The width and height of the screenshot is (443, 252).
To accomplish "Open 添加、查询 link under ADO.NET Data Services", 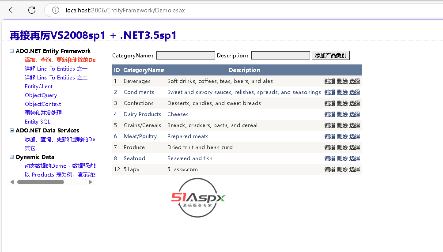I will click(x=60, y=139).
